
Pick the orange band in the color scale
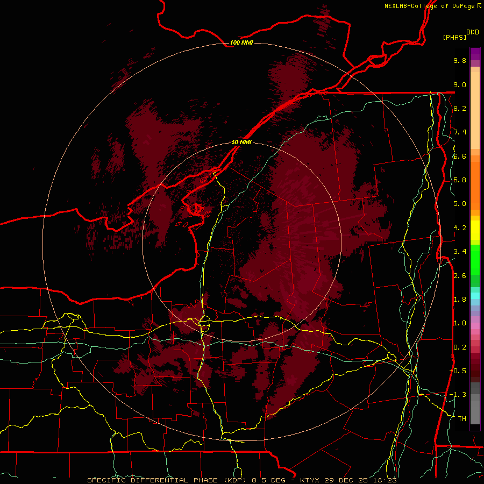point(475,185)
